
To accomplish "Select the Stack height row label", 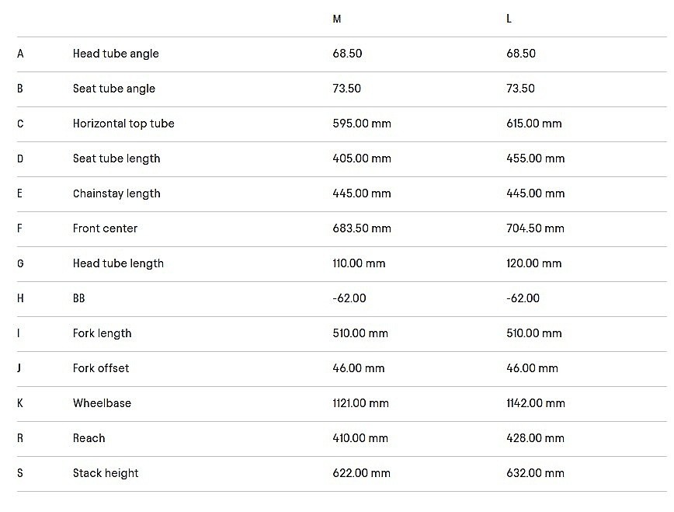I will pyautogui.click(x=106, y=473).
